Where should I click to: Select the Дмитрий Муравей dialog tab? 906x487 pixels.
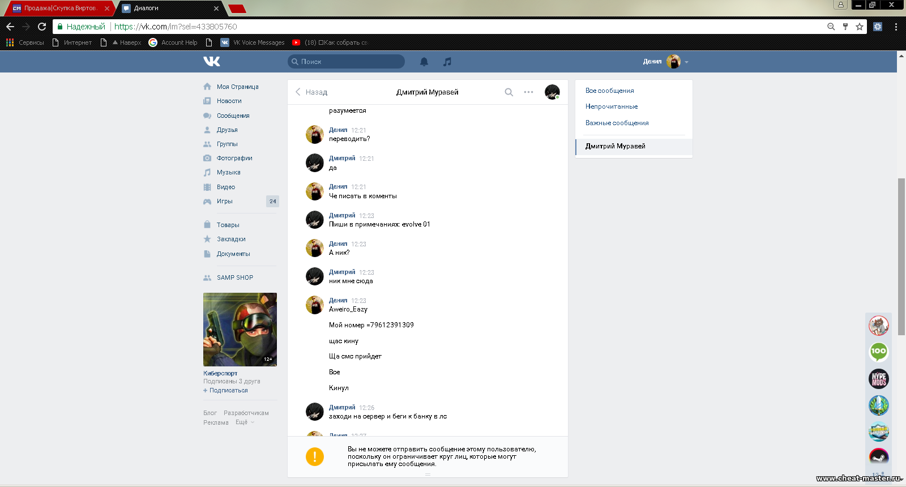[x=634, y=147]
